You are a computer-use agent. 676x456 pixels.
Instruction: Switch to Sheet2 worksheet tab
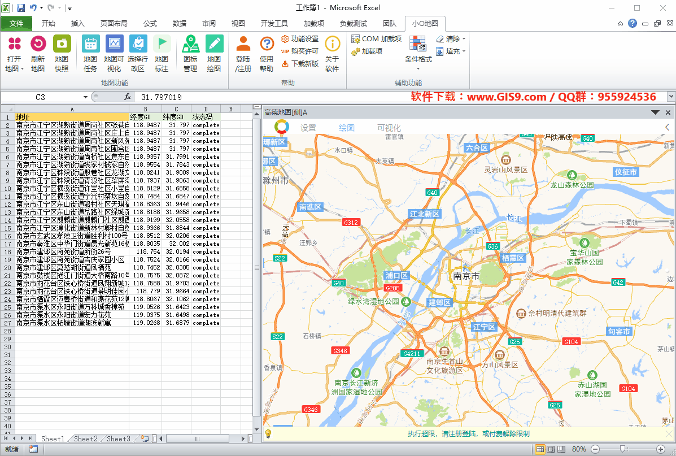click(86, 438)
